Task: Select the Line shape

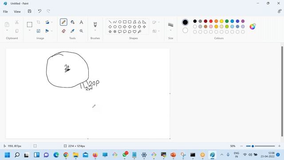Action: [110, 22]
